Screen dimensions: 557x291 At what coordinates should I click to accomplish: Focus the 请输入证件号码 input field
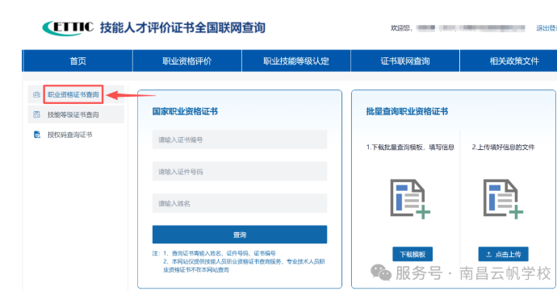240,172
